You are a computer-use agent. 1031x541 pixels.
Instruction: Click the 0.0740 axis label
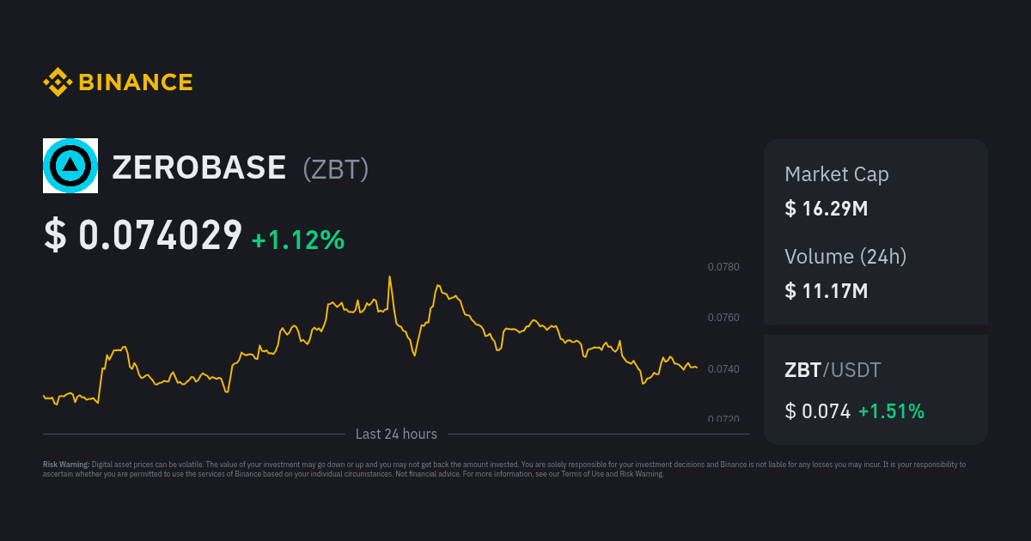tap(723, 369)
